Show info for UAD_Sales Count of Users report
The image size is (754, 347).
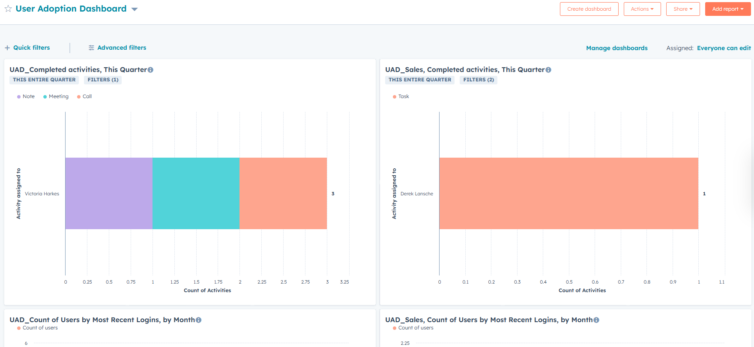coord(596,320)
